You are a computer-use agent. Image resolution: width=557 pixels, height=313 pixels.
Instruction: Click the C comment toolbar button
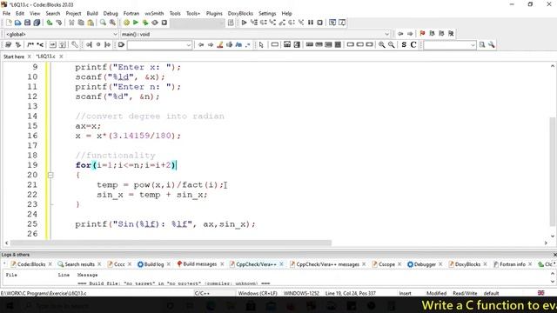(413, 44)
